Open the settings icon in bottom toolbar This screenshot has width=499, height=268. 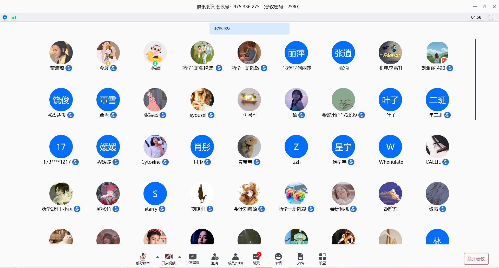(322, 258)
